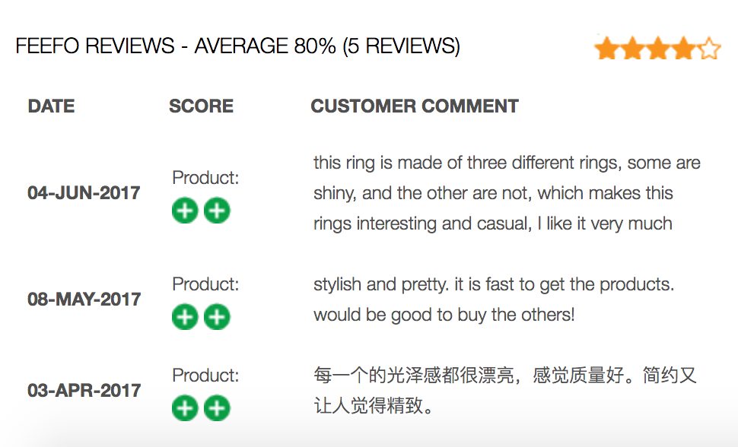Screen dimensions: 738x447
Task: Click the CUSTOMER COMMENT column header
Action: pyautogui.click(x=415, y=106)
